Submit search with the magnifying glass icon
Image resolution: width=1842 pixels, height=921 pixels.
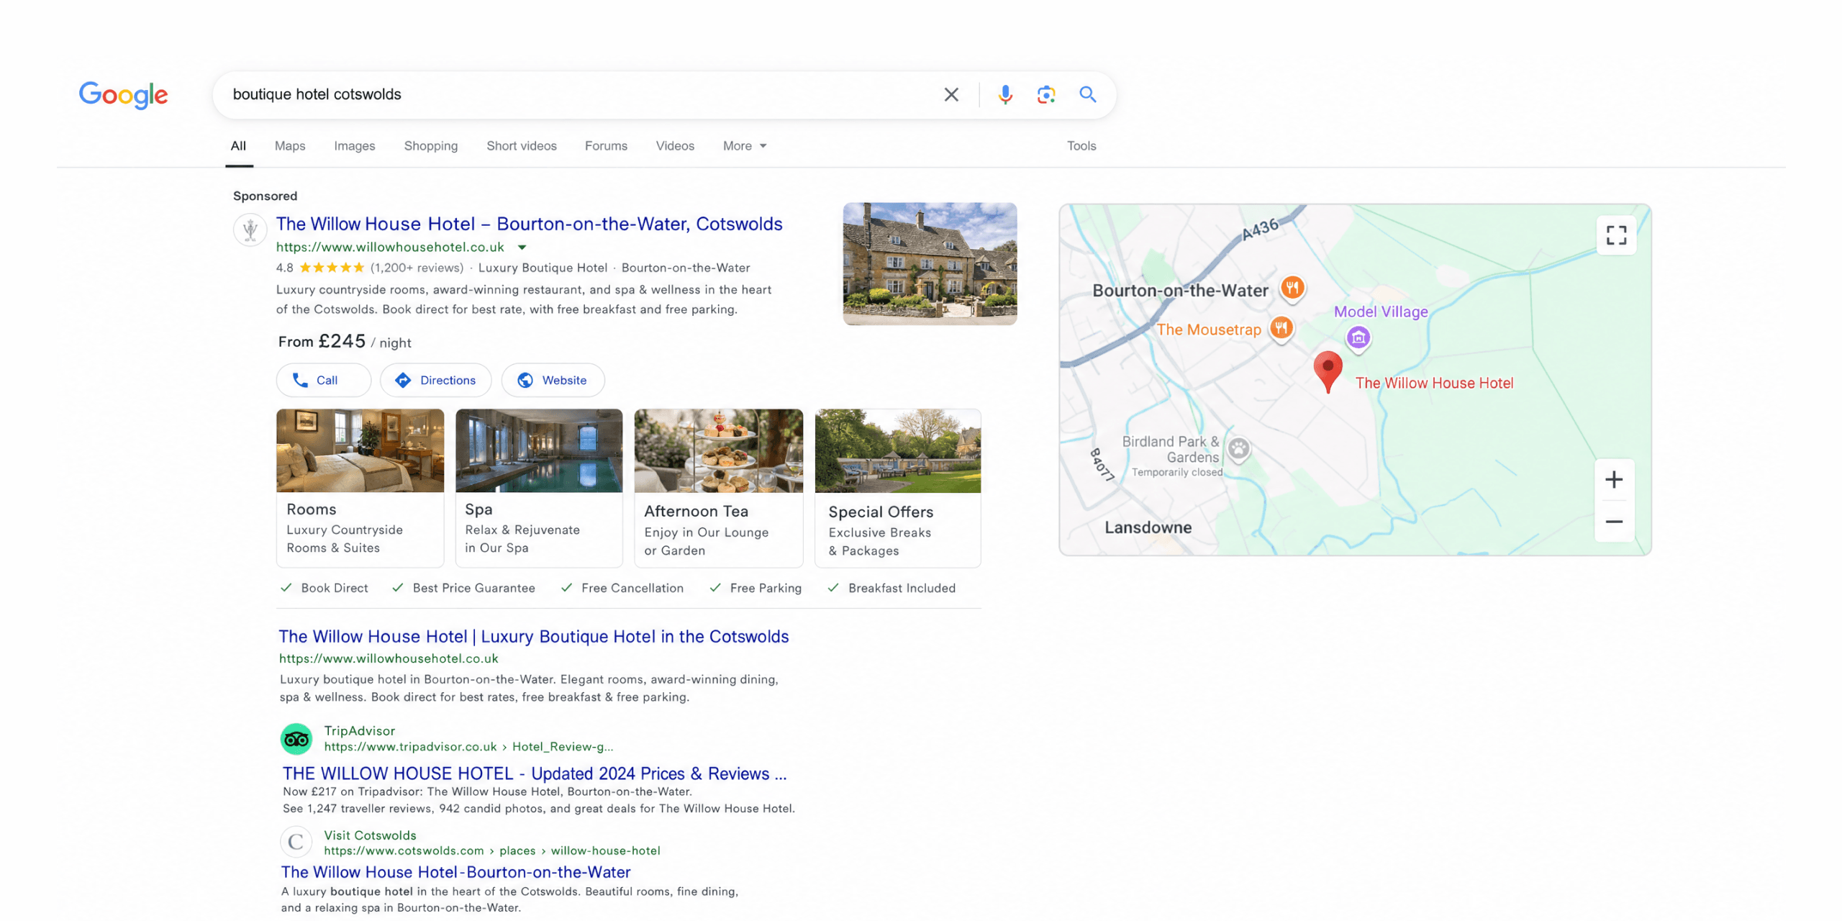click(1087, 94)
